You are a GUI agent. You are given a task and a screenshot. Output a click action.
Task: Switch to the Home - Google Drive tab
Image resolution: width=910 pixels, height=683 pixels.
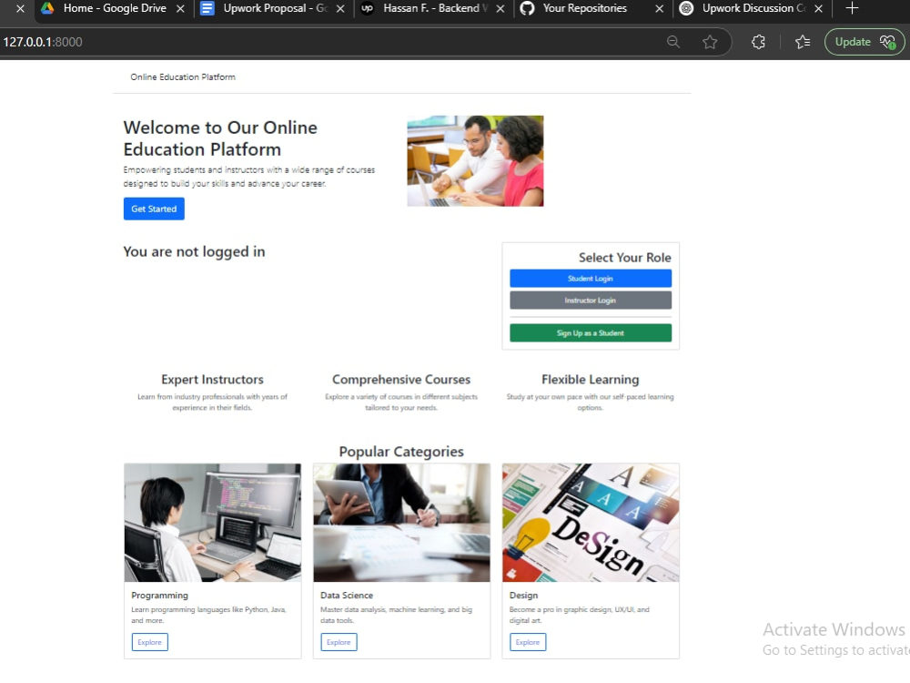pos(114,9)
